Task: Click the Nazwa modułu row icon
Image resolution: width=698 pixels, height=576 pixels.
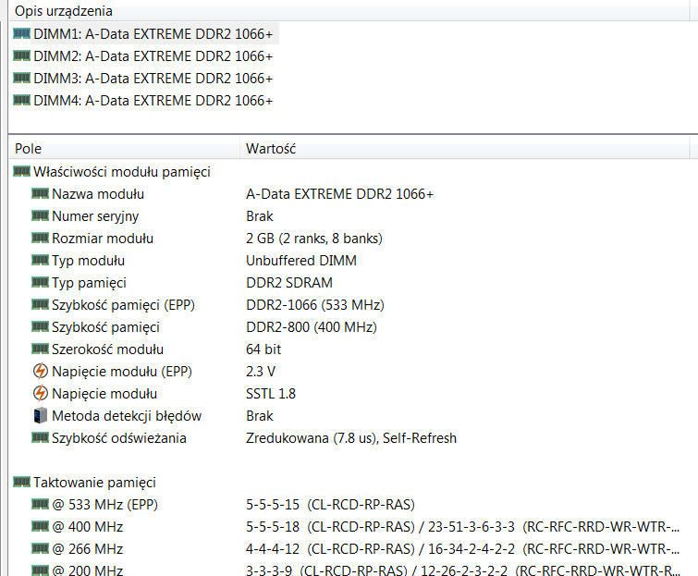Action: click(x=40, y=194)
